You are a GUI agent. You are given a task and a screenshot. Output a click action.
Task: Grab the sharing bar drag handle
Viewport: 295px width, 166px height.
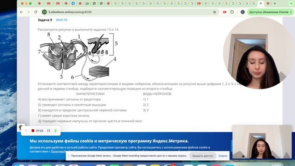coord(69,156)
